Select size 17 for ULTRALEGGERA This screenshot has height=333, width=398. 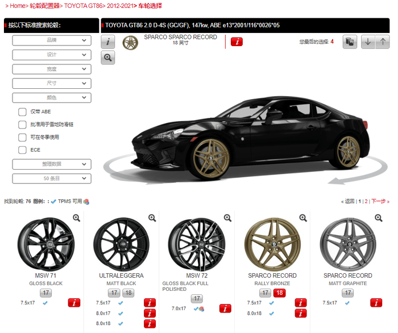click(114, 293)
